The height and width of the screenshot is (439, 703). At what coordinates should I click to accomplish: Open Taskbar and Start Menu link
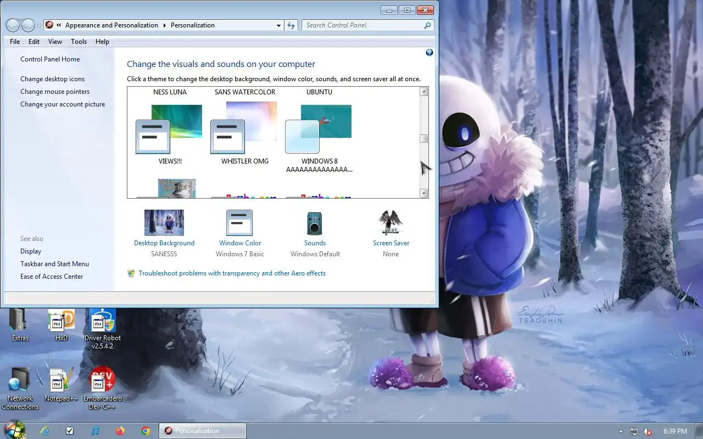pos(54,264)
